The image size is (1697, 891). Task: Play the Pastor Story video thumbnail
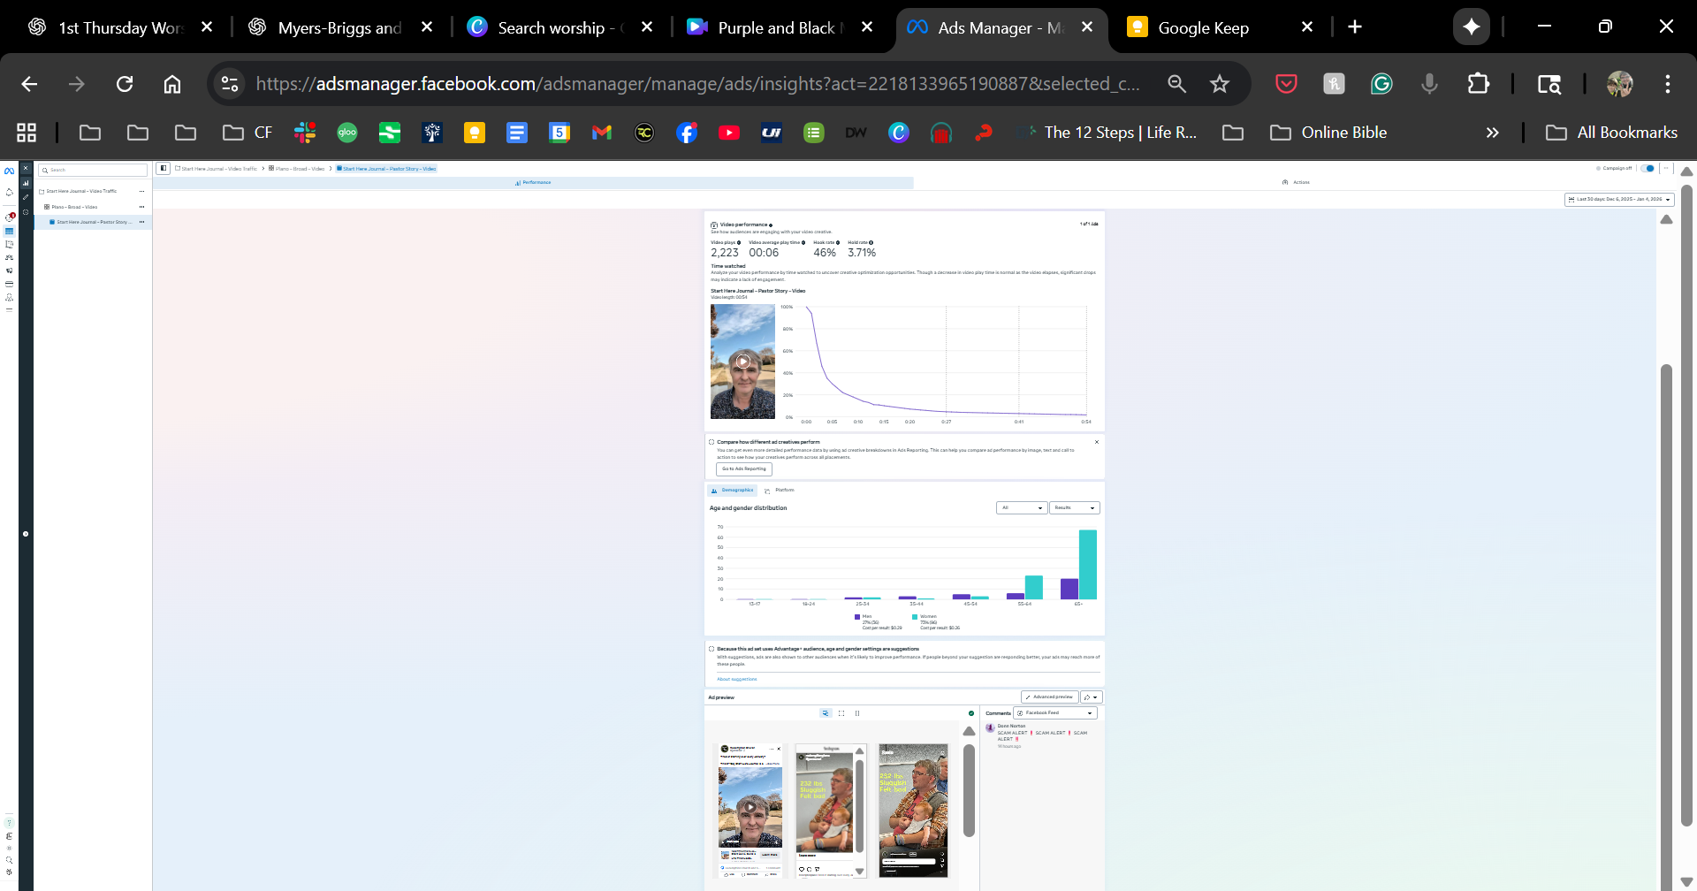click(743, 361)
